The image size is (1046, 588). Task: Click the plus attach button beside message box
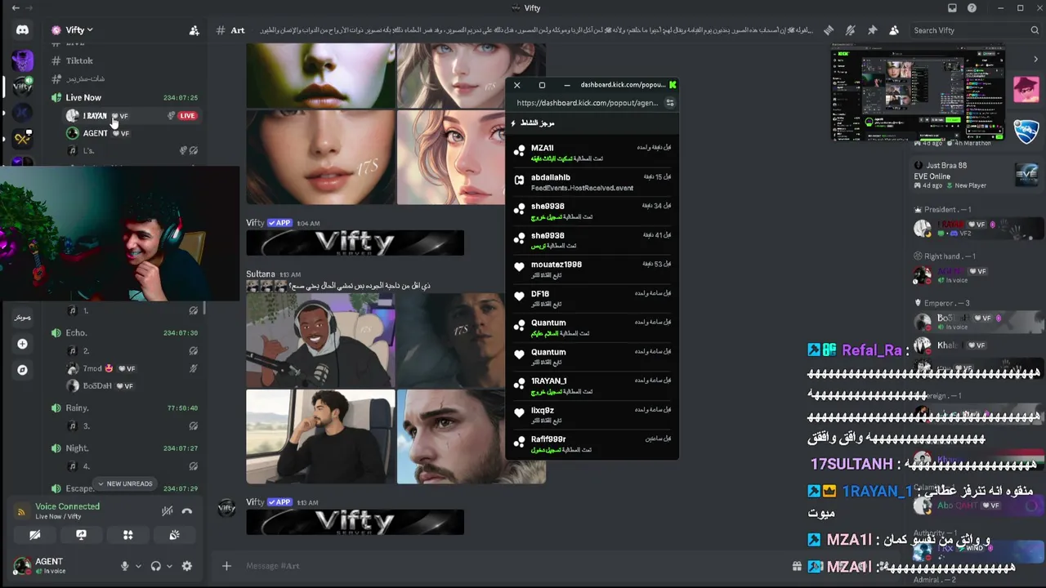tap(226, 566)
